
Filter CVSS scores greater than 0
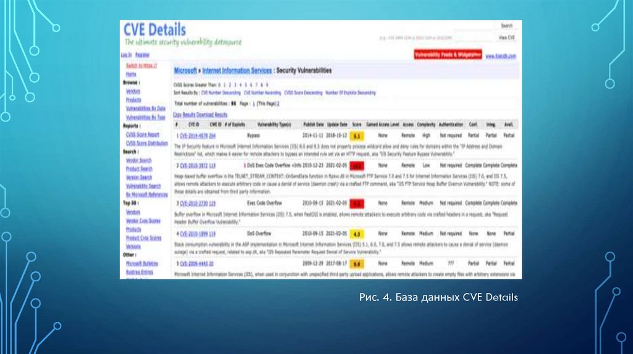coord(219,85)
